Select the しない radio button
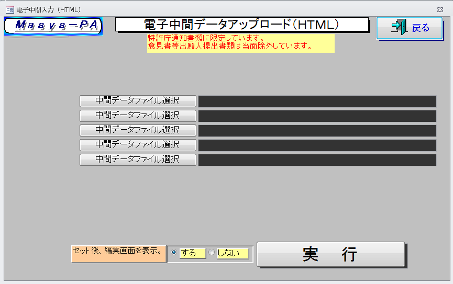This screenshot has width=453, height=284. [212, 252]
